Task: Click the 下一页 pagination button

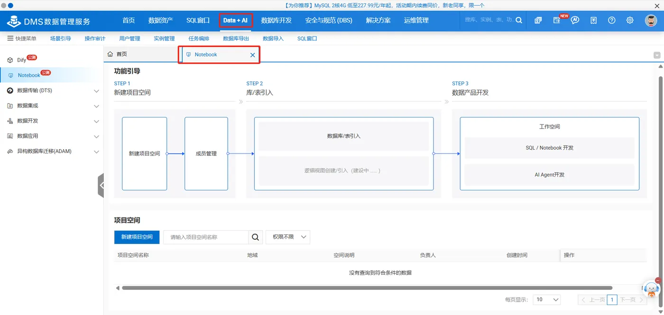Action: tap(631, 299)
